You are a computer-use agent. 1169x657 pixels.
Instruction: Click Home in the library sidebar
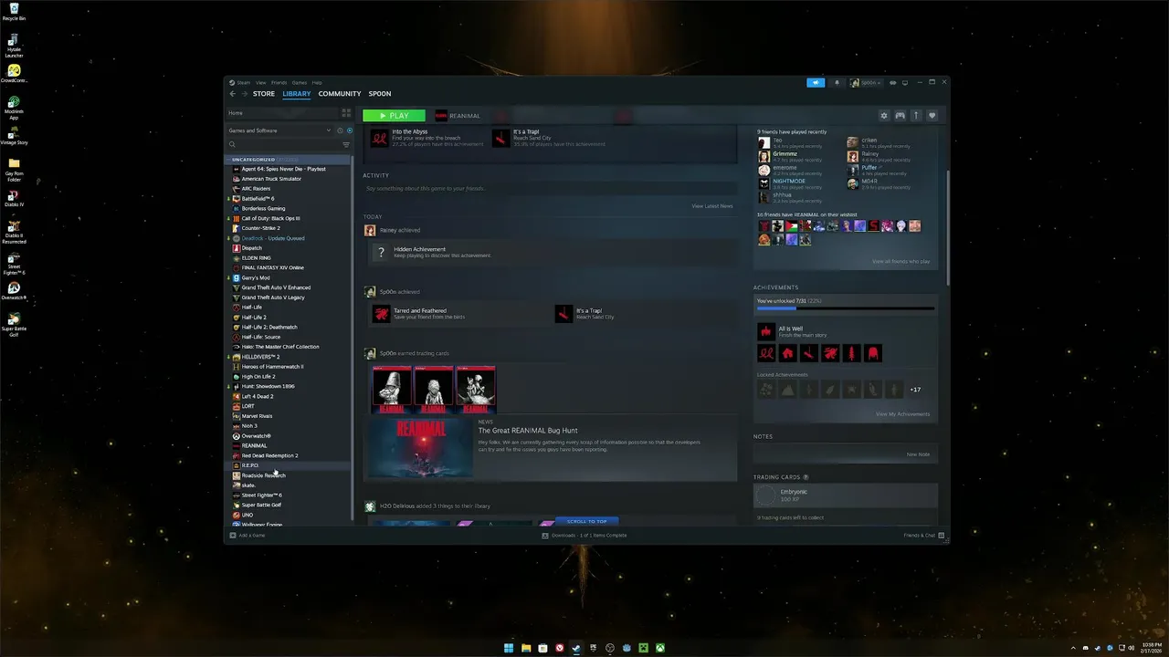(282, 113)
